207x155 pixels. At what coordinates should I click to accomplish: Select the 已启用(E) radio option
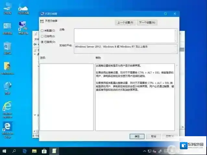click(x=42, y=36)
